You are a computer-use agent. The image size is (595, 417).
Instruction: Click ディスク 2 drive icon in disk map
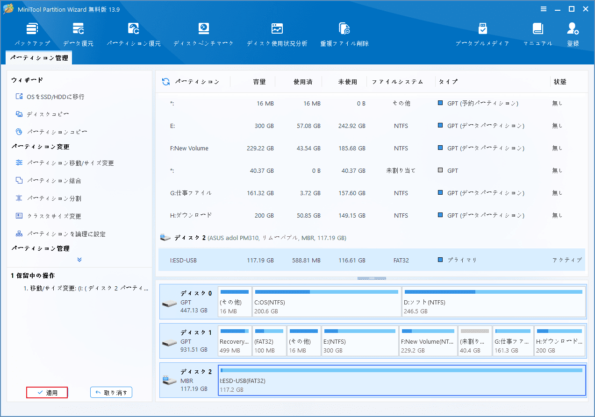[169, 380]
